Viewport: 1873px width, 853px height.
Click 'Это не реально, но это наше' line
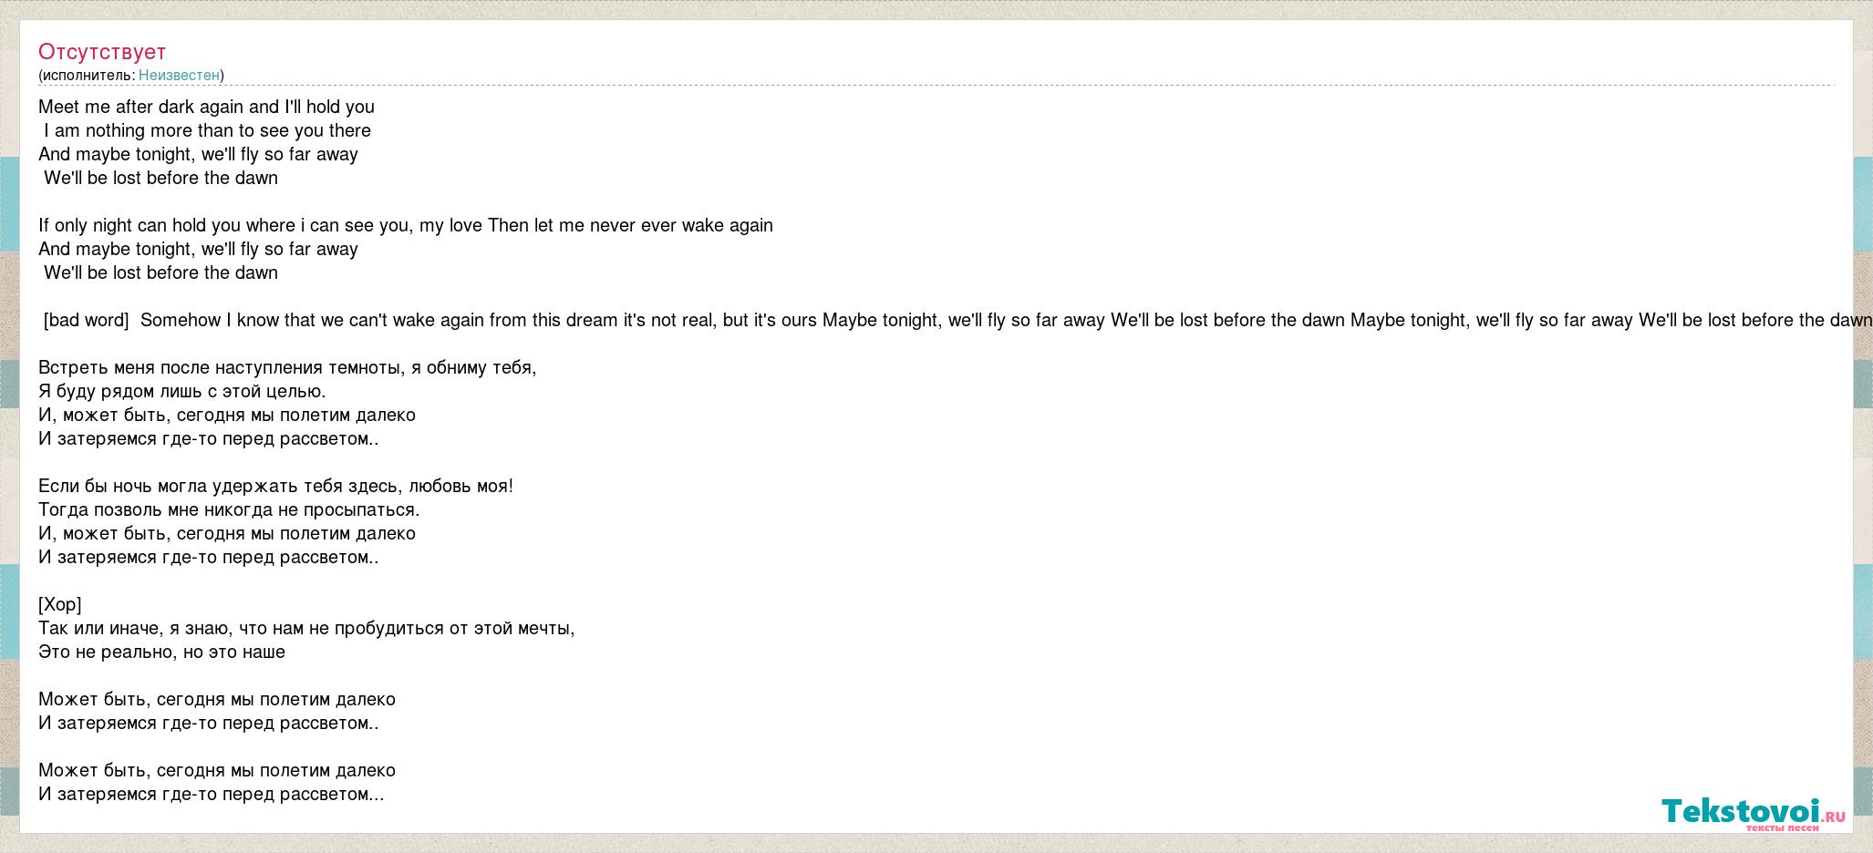point(161,653)
